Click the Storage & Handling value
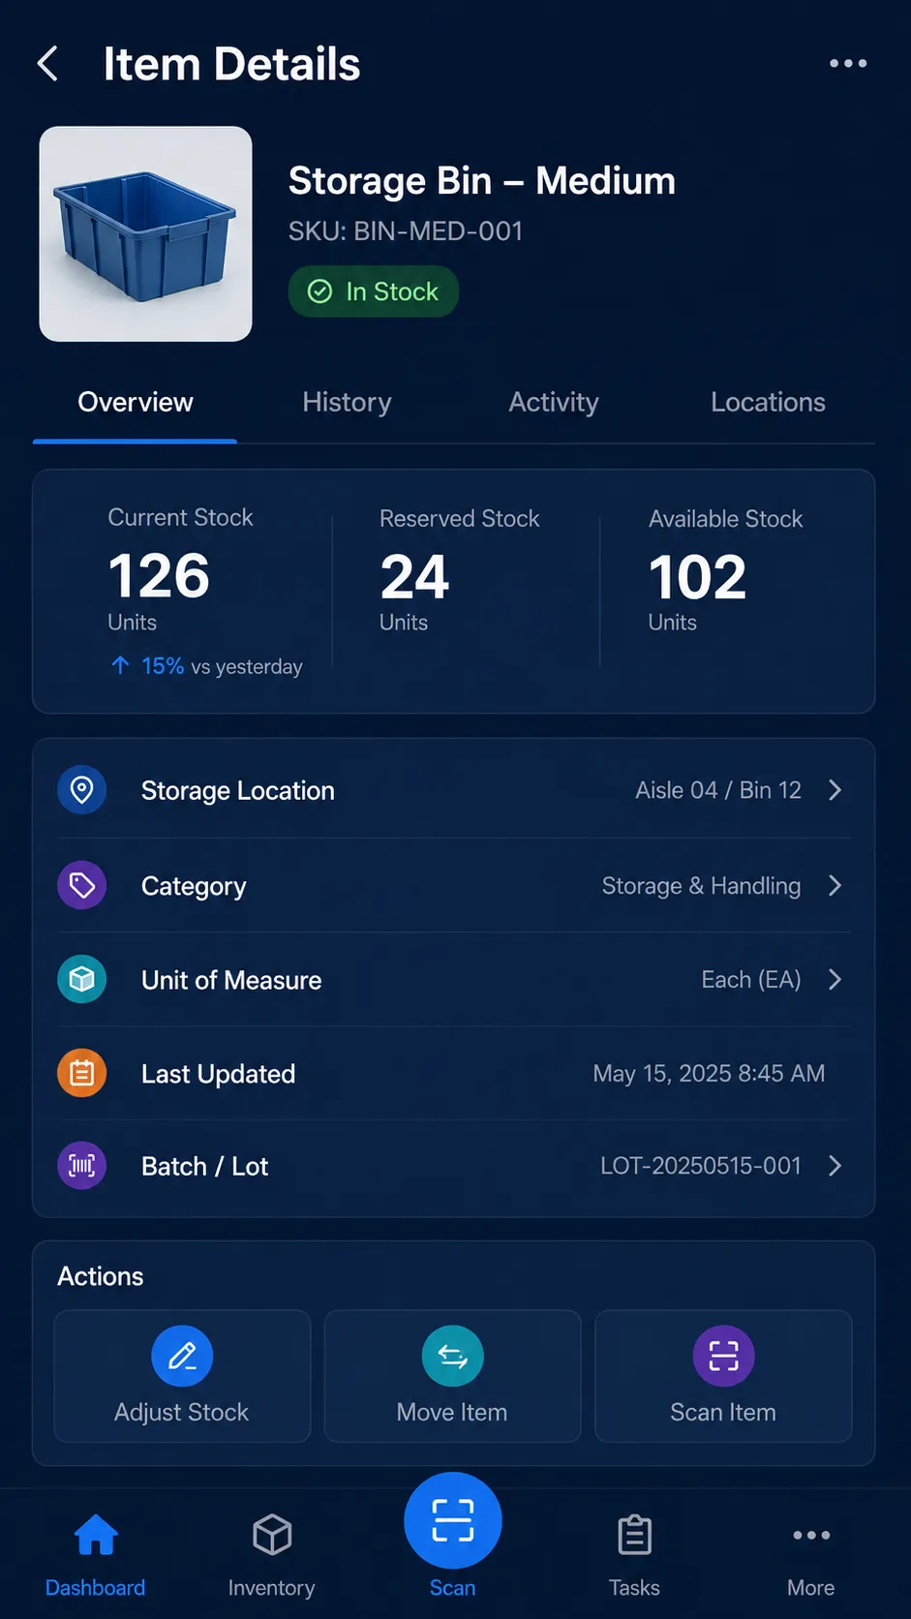Image resolution: width=911 pixels, height=1619 pixels. 701,885
